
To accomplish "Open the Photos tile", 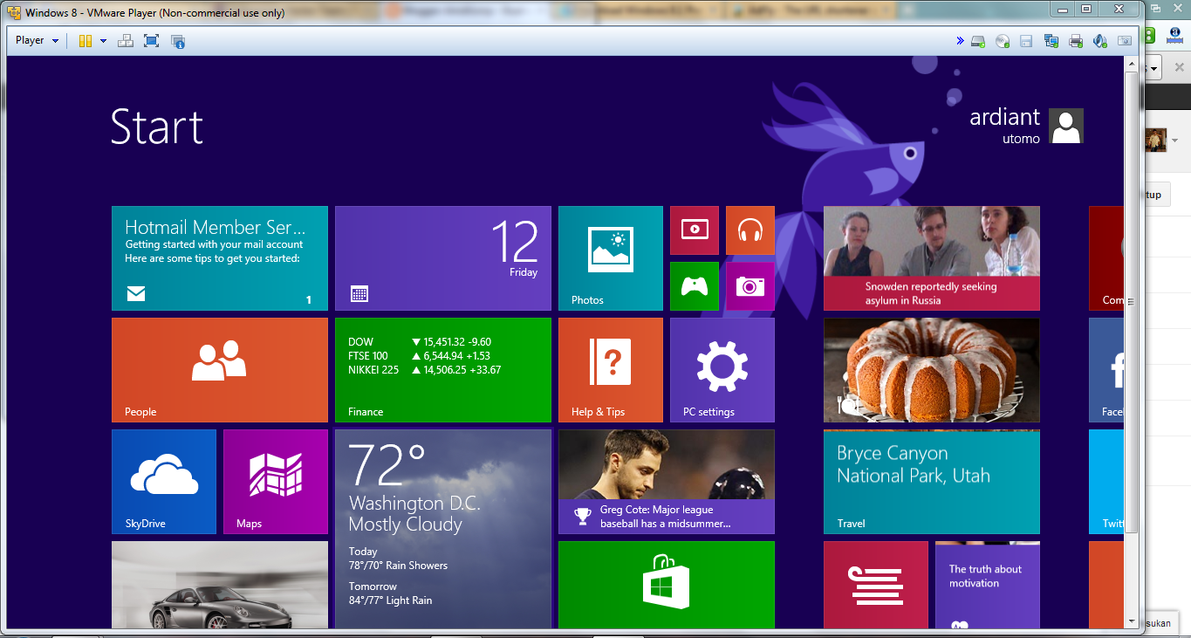I will 611,258.
